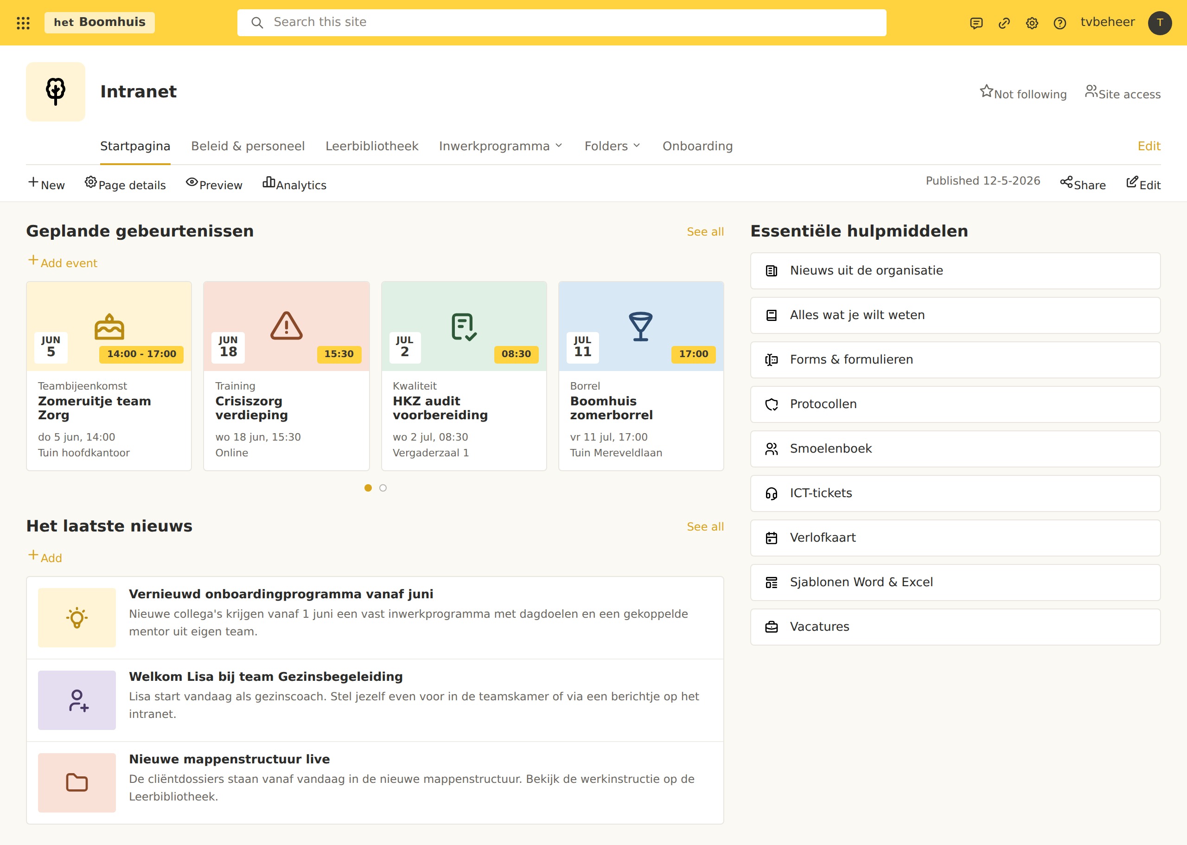The height and width of the screenshot is (845, 1187).
Task: Click the het Boomhuis brand button
Action: [99, 22]
